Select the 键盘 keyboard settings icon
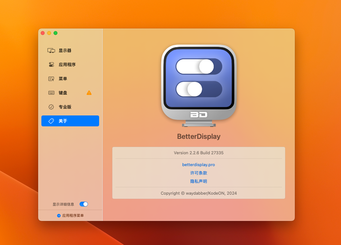 51,93
